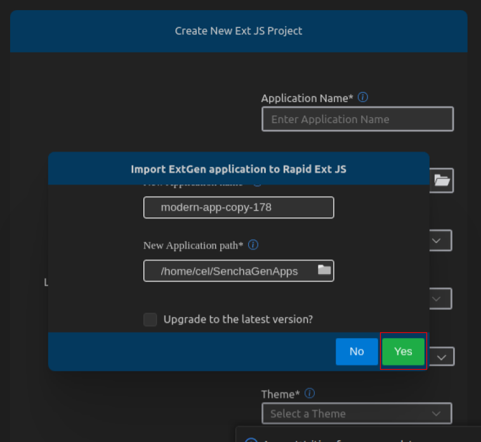Click the info icon beside Application Name

pyautogui.click(x=363, y=98)
